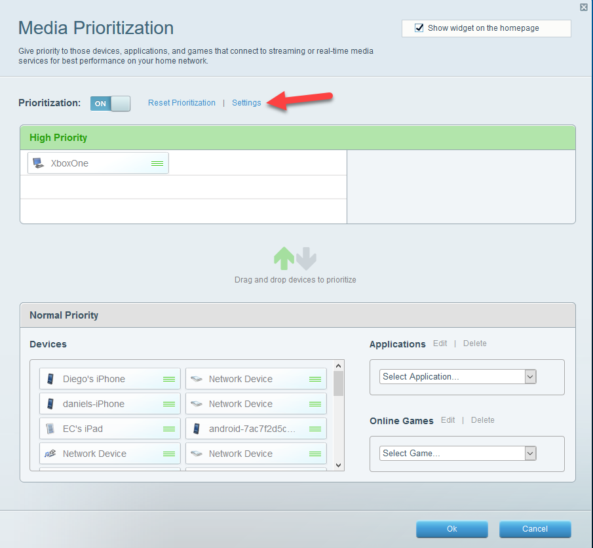Open Media Prioritization Settings

(x=246, y=103)
